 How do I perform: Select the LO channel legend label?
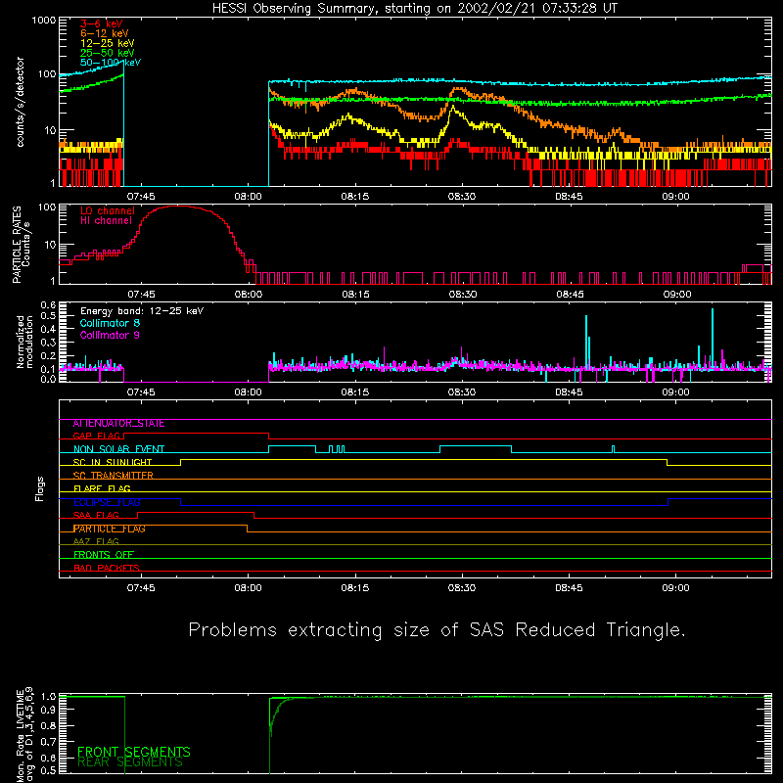pyautogui.click(x=108, y=210)
